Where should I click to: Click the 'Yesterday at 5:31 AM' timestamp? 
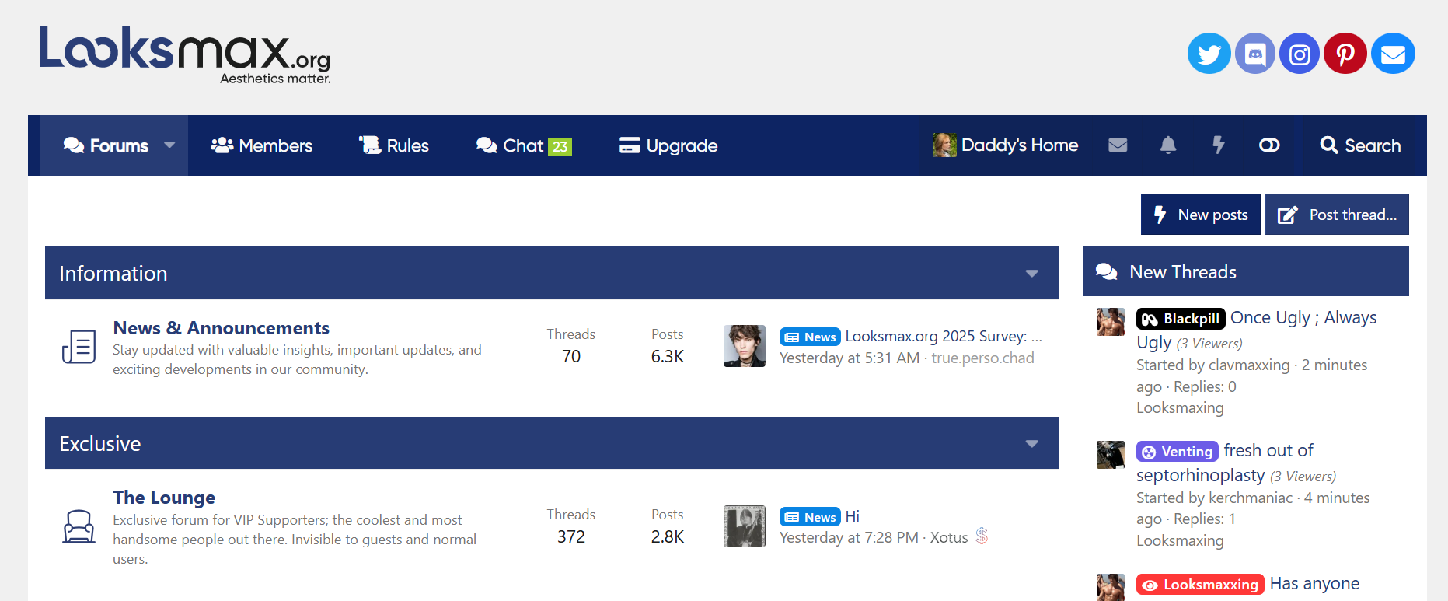coord(850,358)
